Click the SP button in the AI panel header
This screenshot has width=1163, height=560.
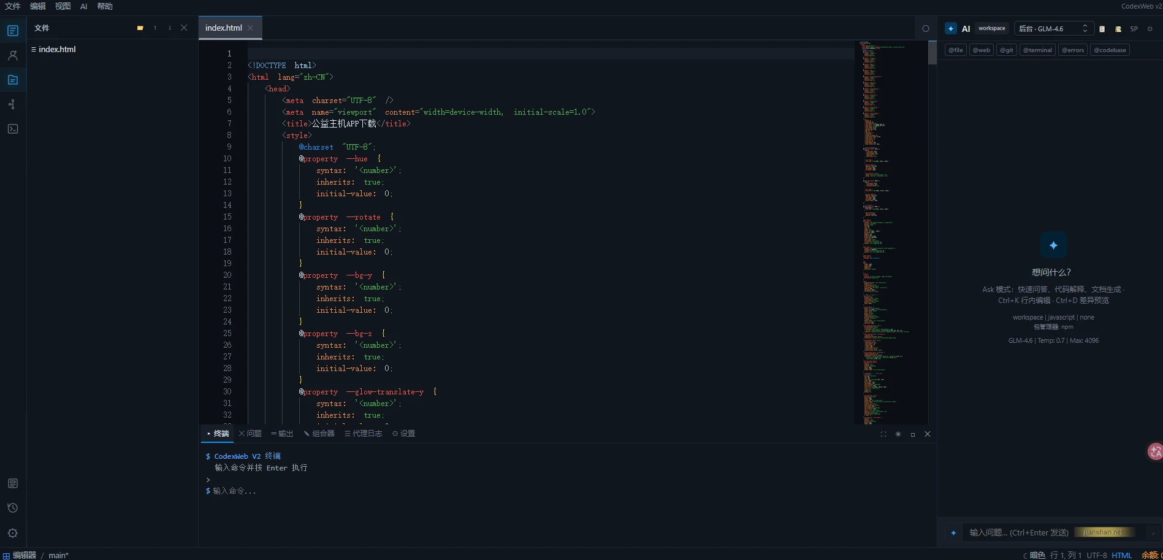tap(1134, 29)
